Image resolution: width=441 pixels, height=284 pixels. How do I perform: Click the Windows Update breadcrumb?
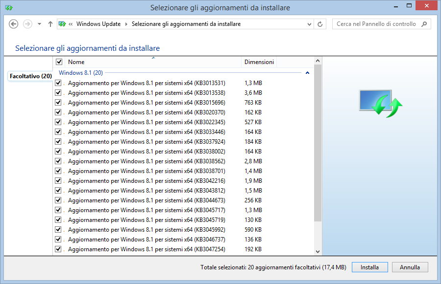coord(98,24)
